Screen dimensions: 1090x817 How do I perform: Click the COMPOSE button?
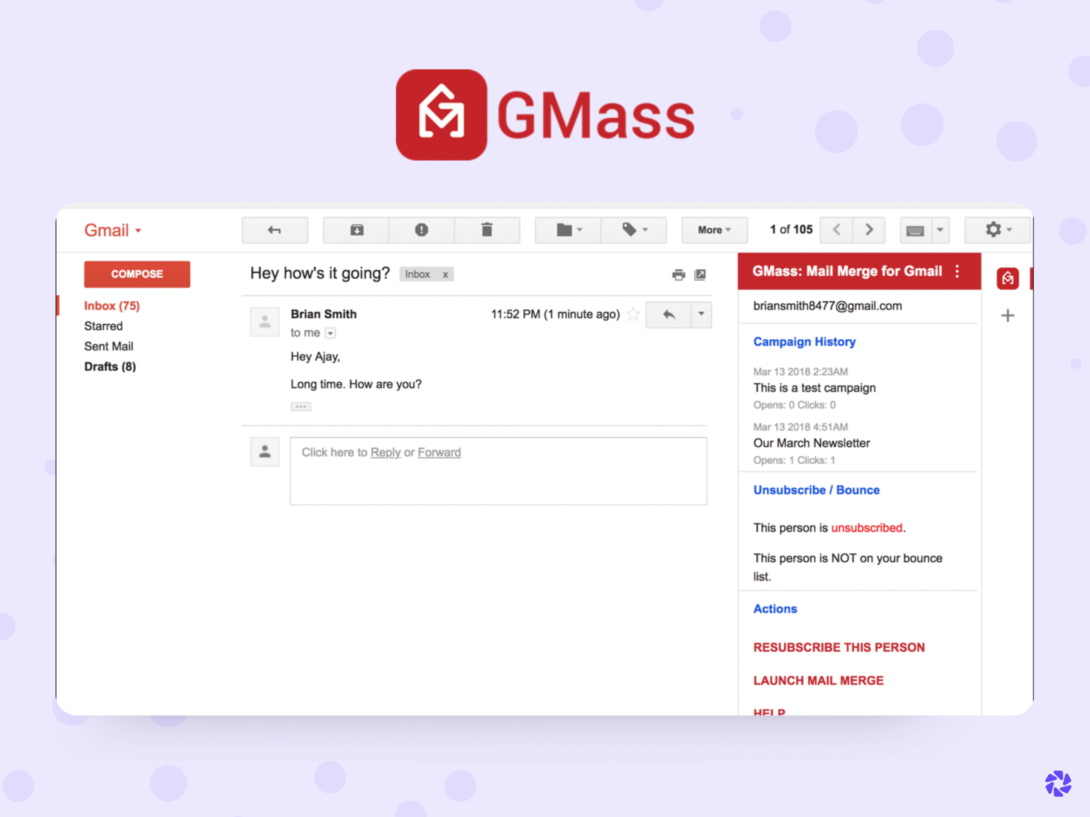137,274
